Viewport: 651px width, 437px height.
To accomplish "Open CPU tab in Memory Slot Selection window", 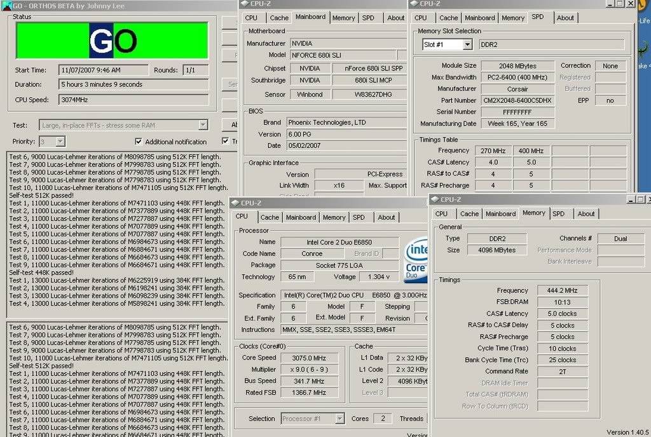I will pos(421,18).
